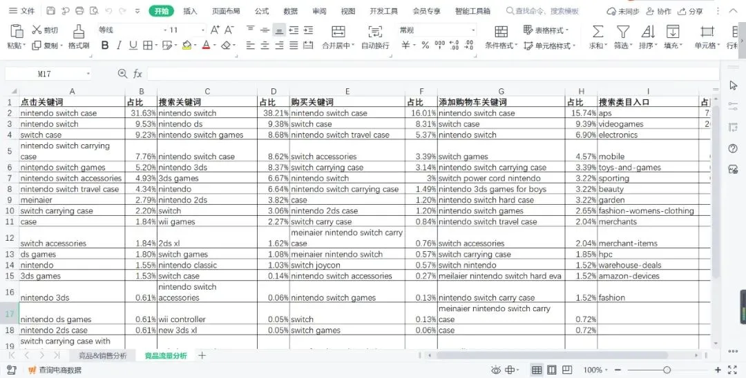Apply fill color with the paint bucket

(186, 45)
